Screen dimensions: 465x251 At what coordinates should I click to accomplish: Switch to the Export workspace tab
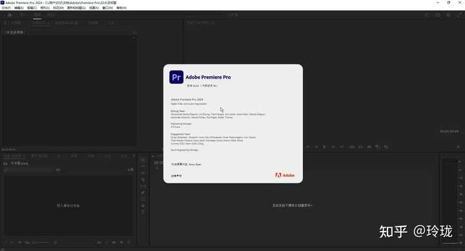[51, 15]
